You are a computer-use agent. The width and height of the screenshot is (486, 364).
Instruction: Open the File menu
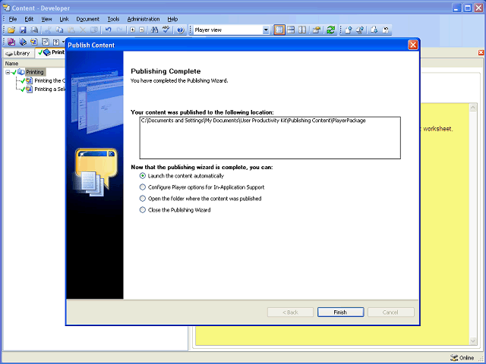(13, 19)
